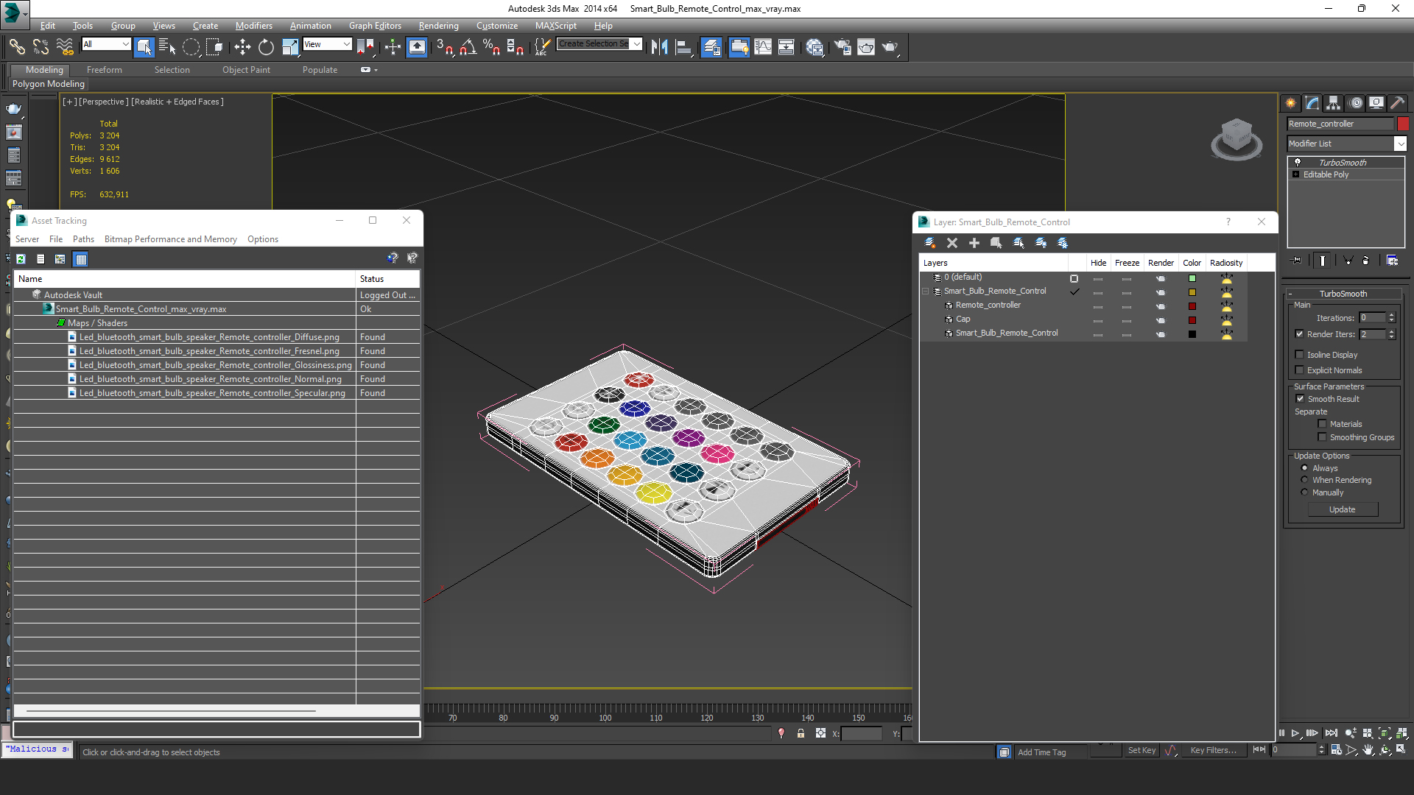Click Delete layer X icon in Layer dialog
This screenshot has width=1414, height=795.
[x=952, y=243]
